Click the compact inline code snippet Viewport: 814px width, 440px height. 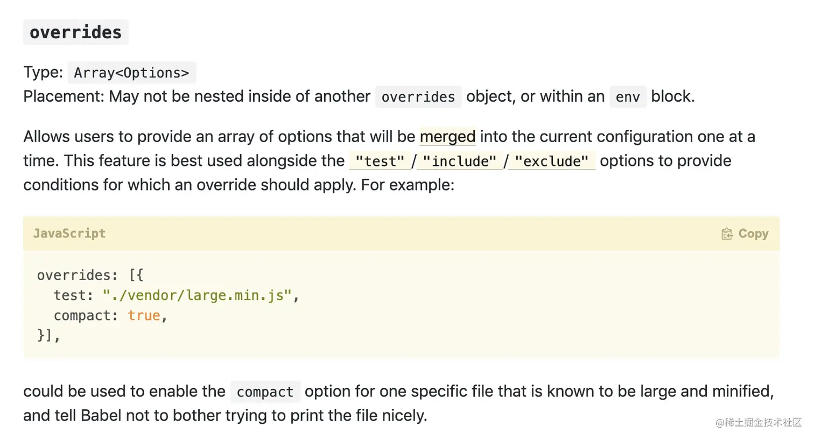pos(265,392)
